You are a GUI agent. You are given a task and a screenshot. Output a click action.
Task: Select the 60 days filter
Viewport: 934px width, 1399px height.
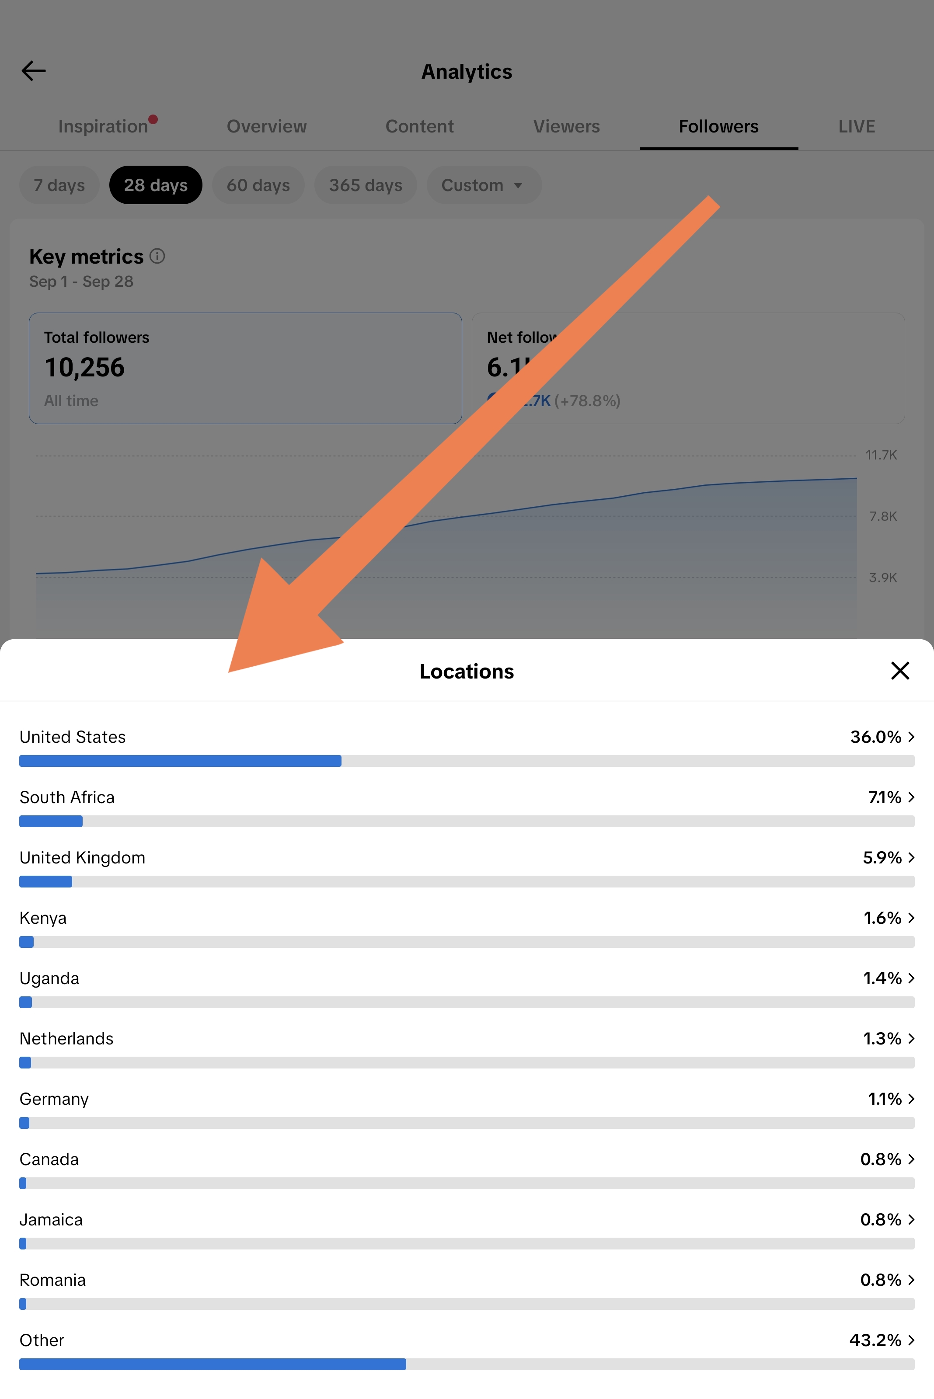(x=258, y=185)
